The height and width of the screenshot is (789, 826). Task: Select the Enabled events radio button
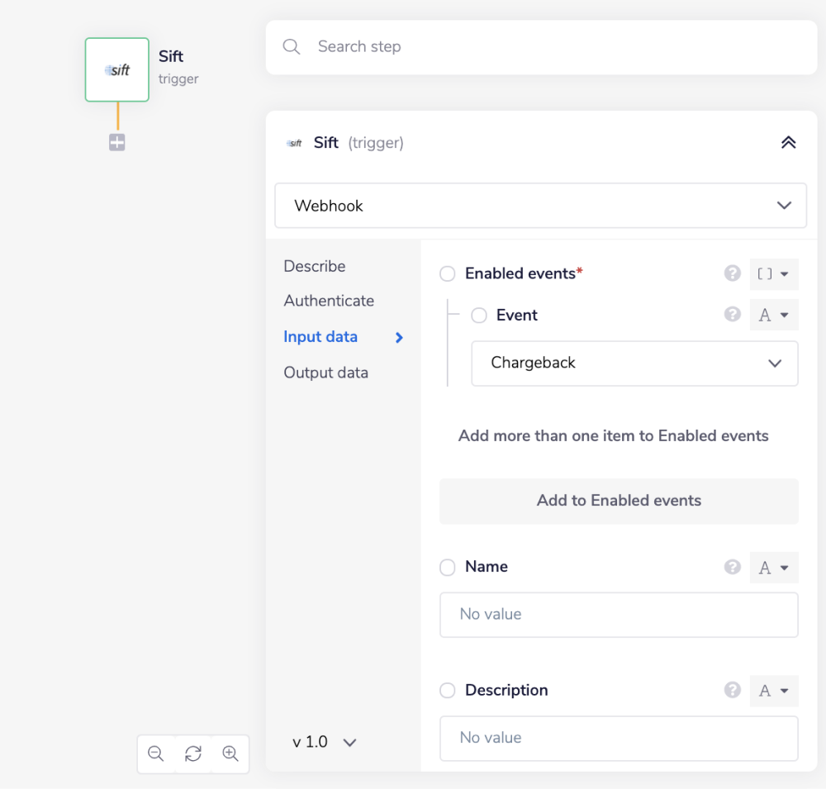click(448, 274)
